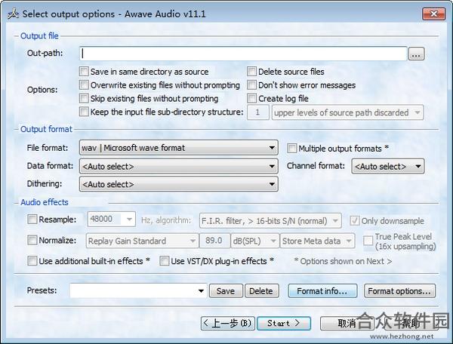The height and width of the screenshot is (344, 453).
Task: Open the Data format dropdown
Action: [x=178, y=166]
